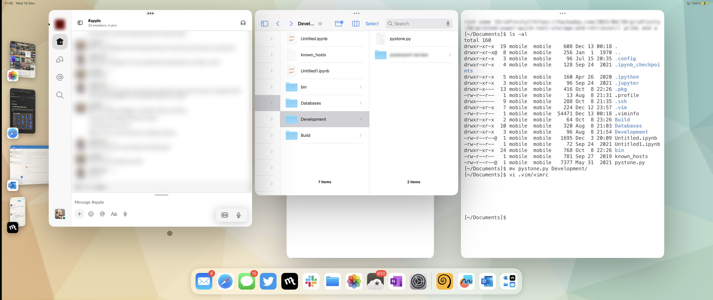Launch Settings from dock

tap(418, 281)
